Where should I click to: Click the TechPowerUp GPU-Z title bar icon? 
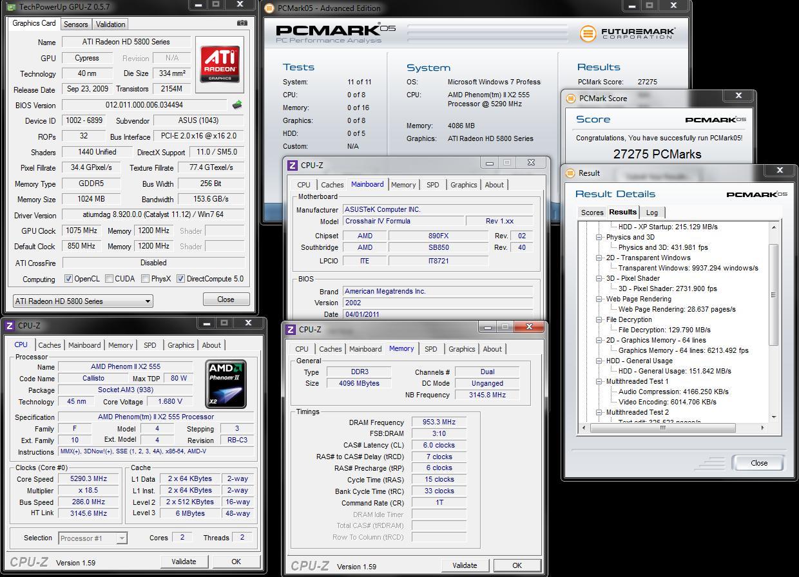10,6
